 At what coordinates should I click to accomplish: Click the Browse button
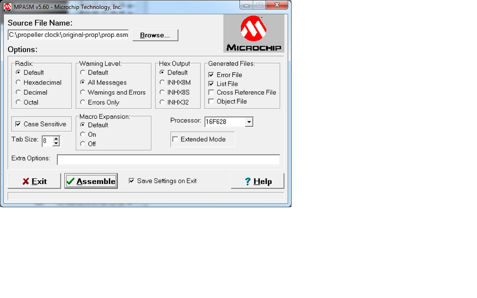click(x=155, y=35)
